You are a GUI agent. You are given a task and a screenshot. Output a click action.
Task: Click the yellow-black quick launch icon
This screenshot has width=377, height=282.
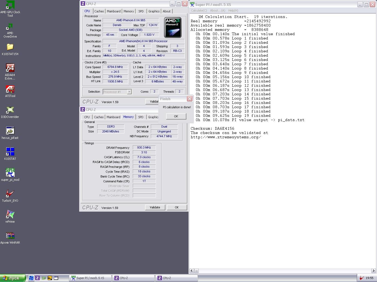[x=50, y=278]
